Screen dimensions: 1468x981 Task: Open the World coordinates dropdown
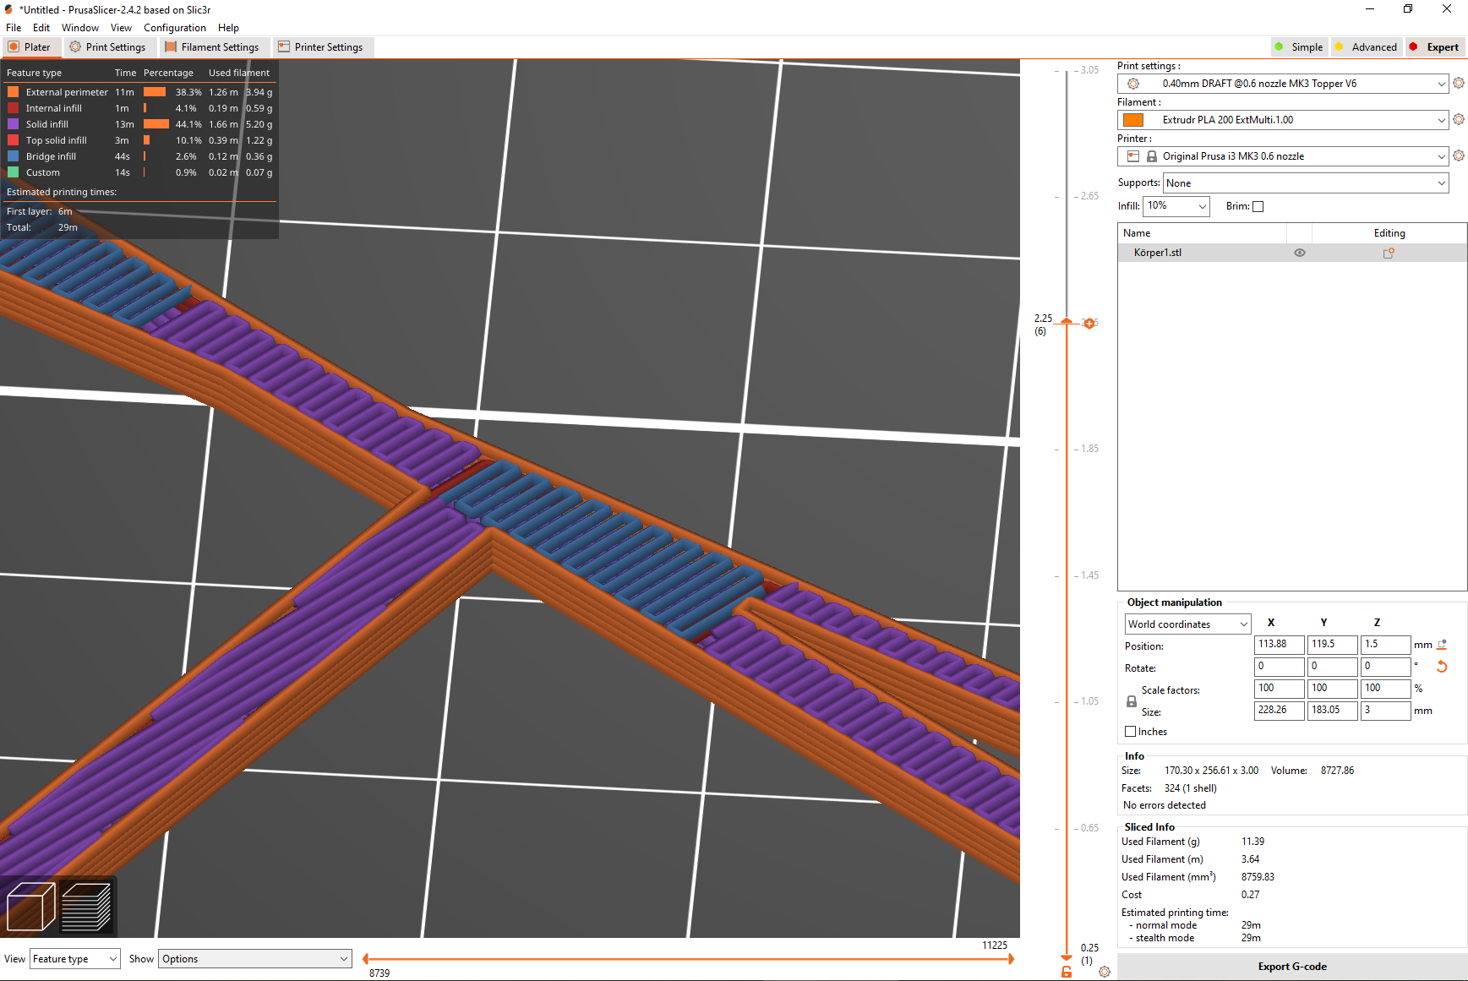pyautogui.click(x=1187, y=624)
